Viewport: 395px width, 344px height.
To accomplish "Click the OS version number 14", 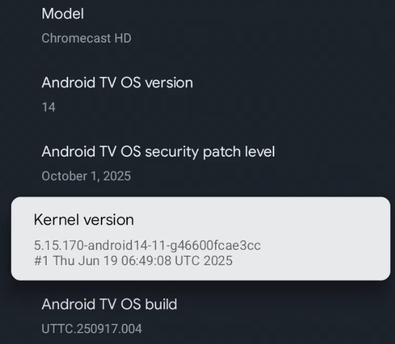I will [49, 107].
